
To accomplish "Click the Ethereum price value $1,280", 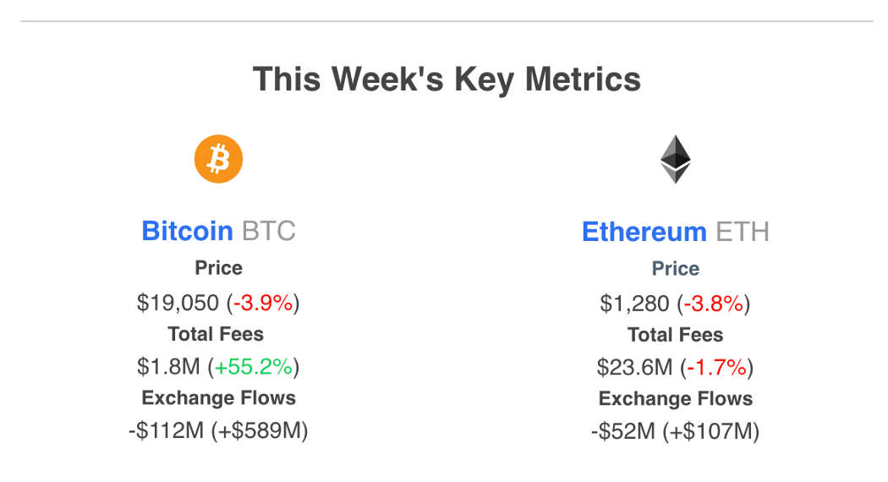I will tap(634, 304).
